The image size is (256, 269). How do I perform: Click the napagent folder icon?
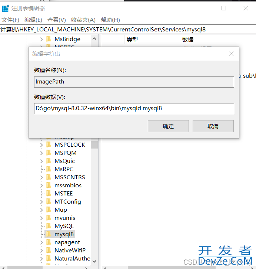tap(49, 242)
